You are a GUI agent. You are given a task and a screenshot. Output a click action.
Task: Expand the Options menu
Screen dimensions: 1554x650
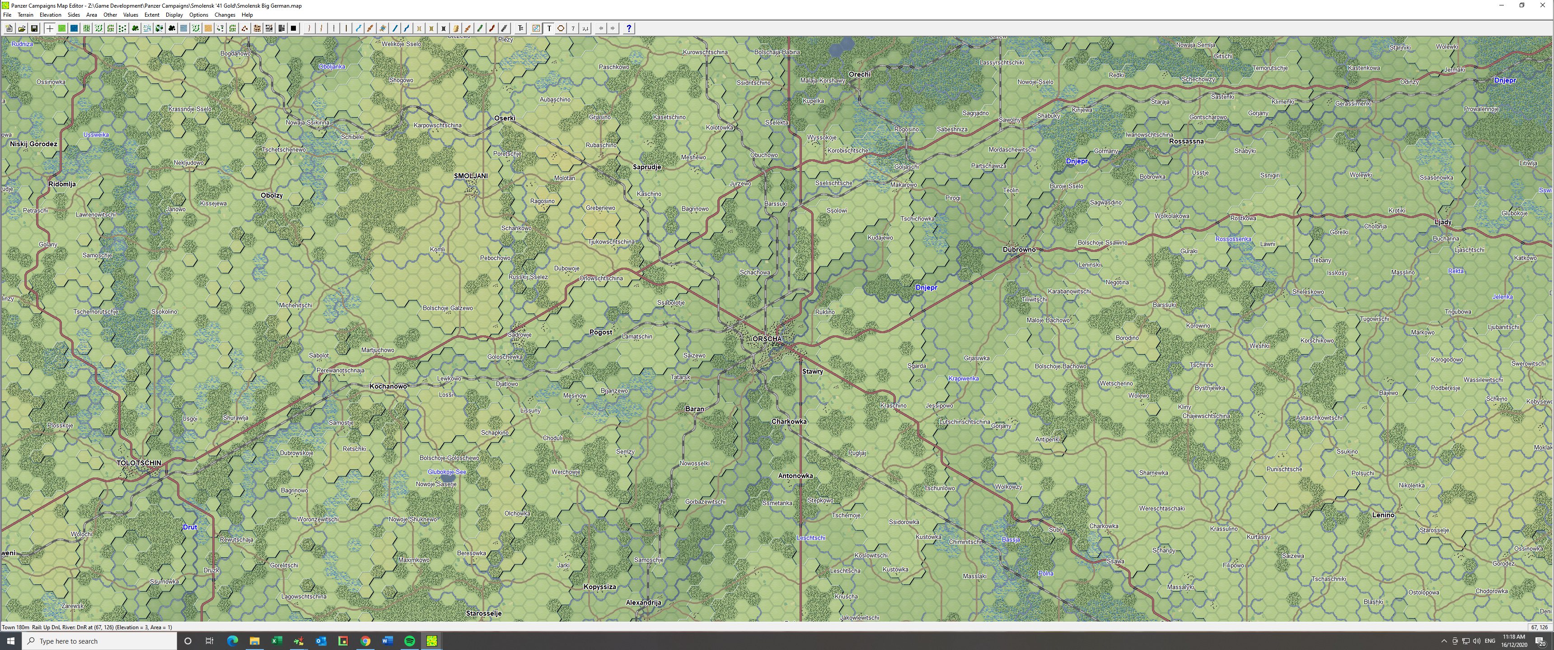pyautogui.click(x=198, y=14)
